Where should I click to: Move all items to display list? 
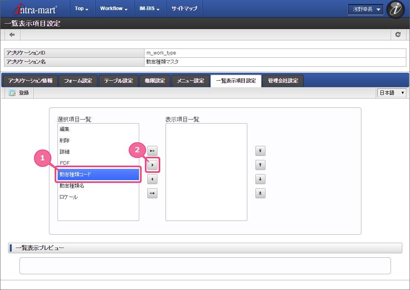[x=152, y=151]
